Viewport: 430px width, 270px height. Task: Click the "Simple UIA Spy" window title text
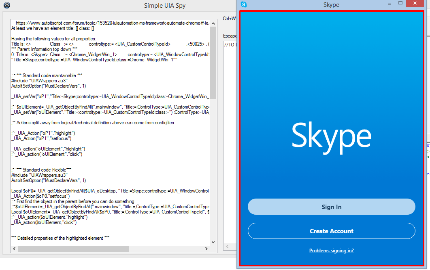(165, 6)
